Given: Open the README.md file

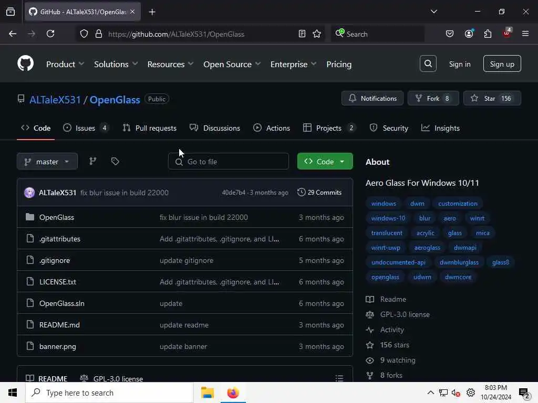Looking at the screenshot, I should pos(59,325).
